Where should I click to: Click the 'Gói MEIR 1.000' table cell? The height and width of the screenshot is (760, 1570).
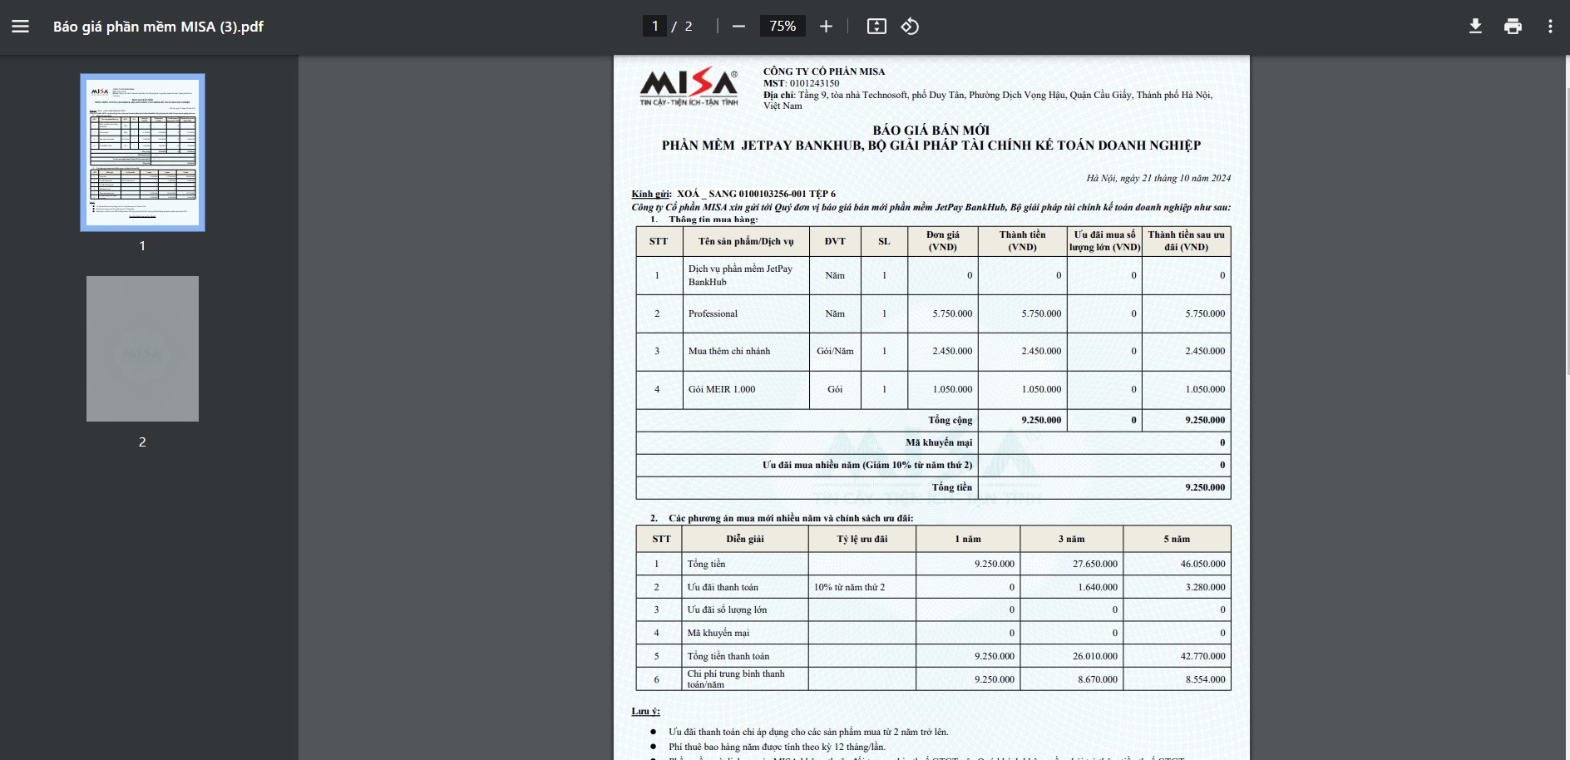(x=722, y=389)
